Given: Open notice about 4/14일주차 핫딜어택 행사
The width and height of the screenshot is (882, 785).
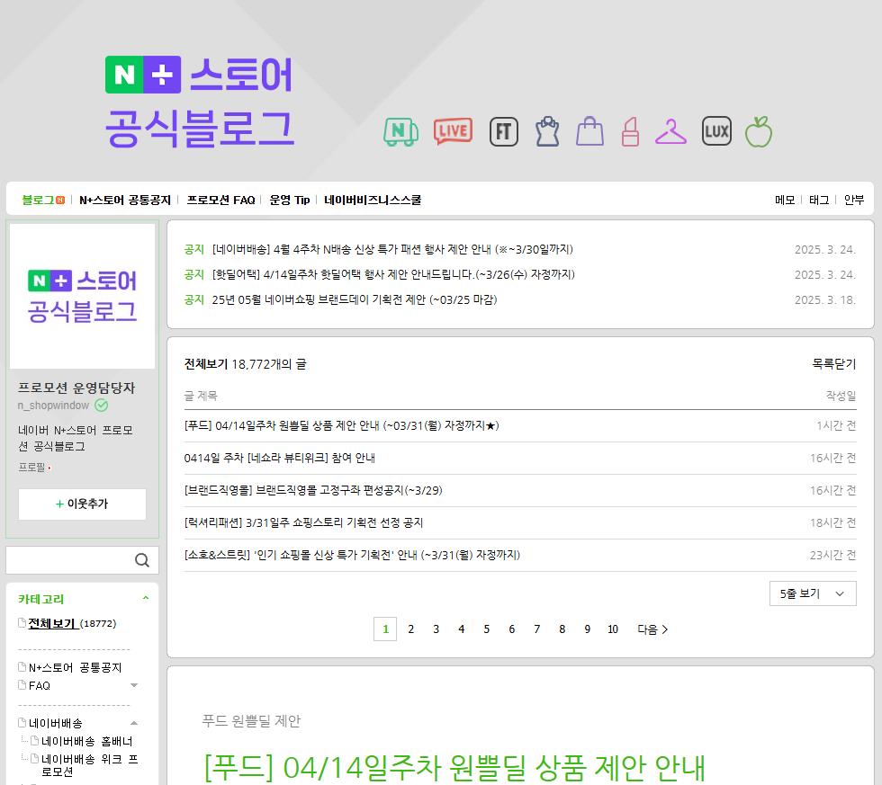Looking at the screenshot, I should click(x=393, y=275).
